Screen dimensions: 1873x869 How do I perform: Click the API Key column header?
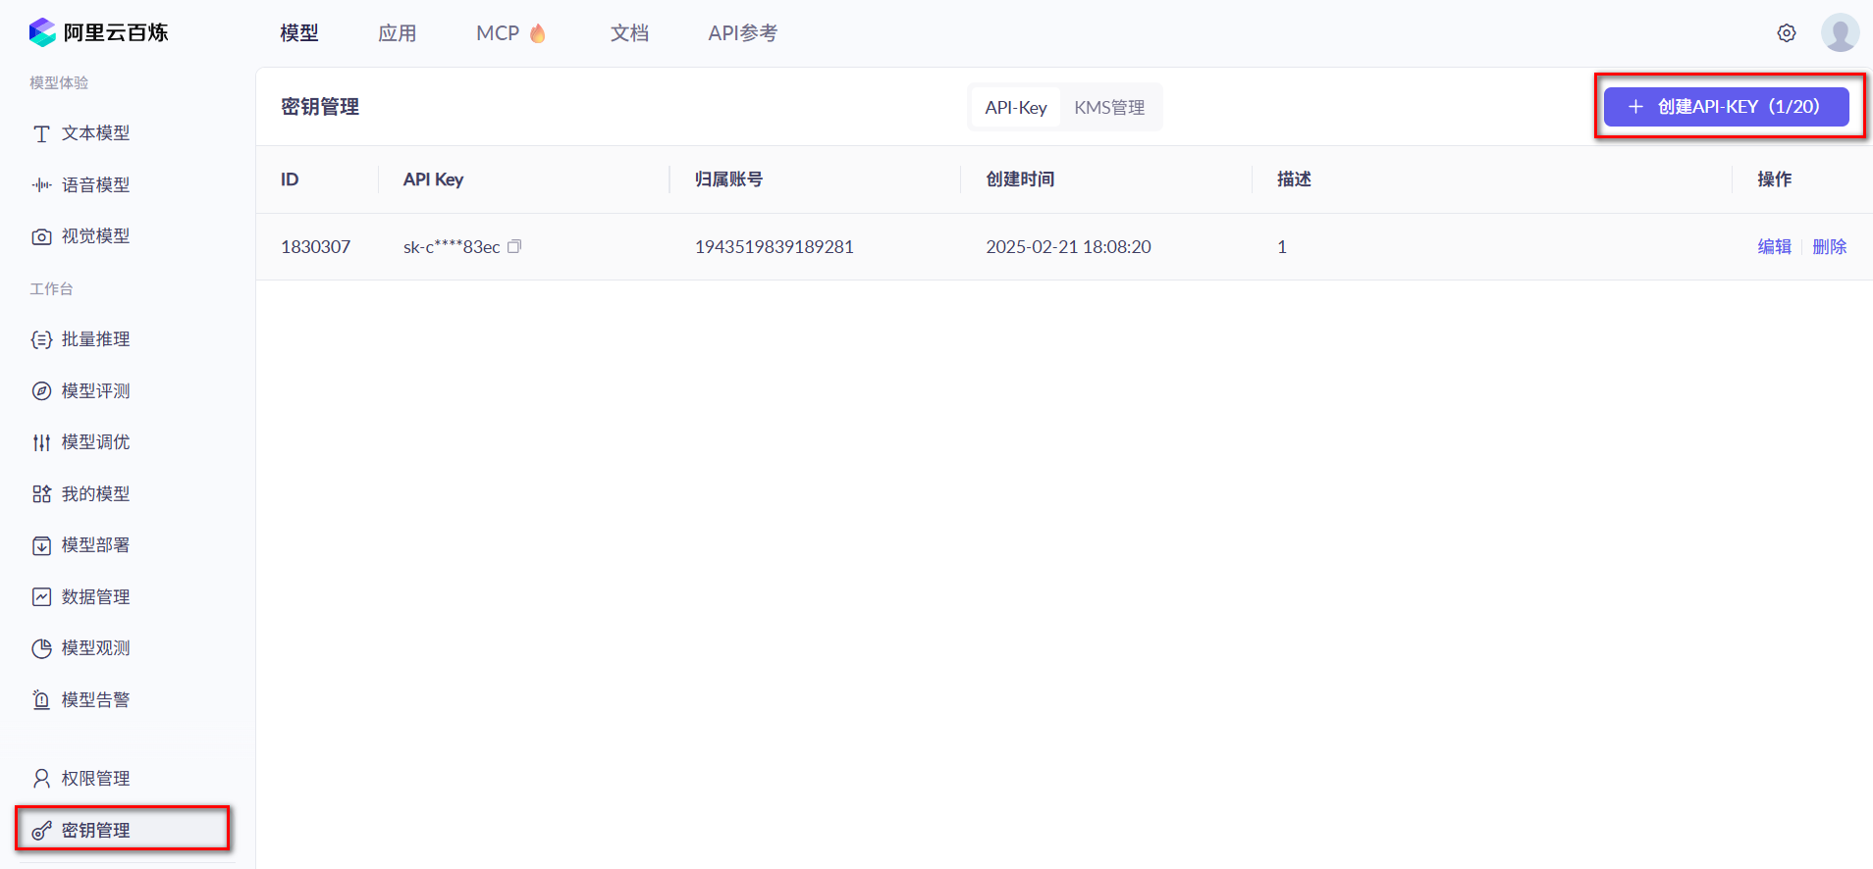coord(433,179)
